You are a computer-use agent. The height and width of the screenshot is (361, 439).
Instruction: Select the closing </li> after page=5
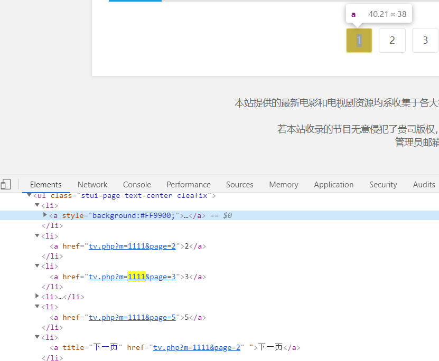tap(52, 327)
